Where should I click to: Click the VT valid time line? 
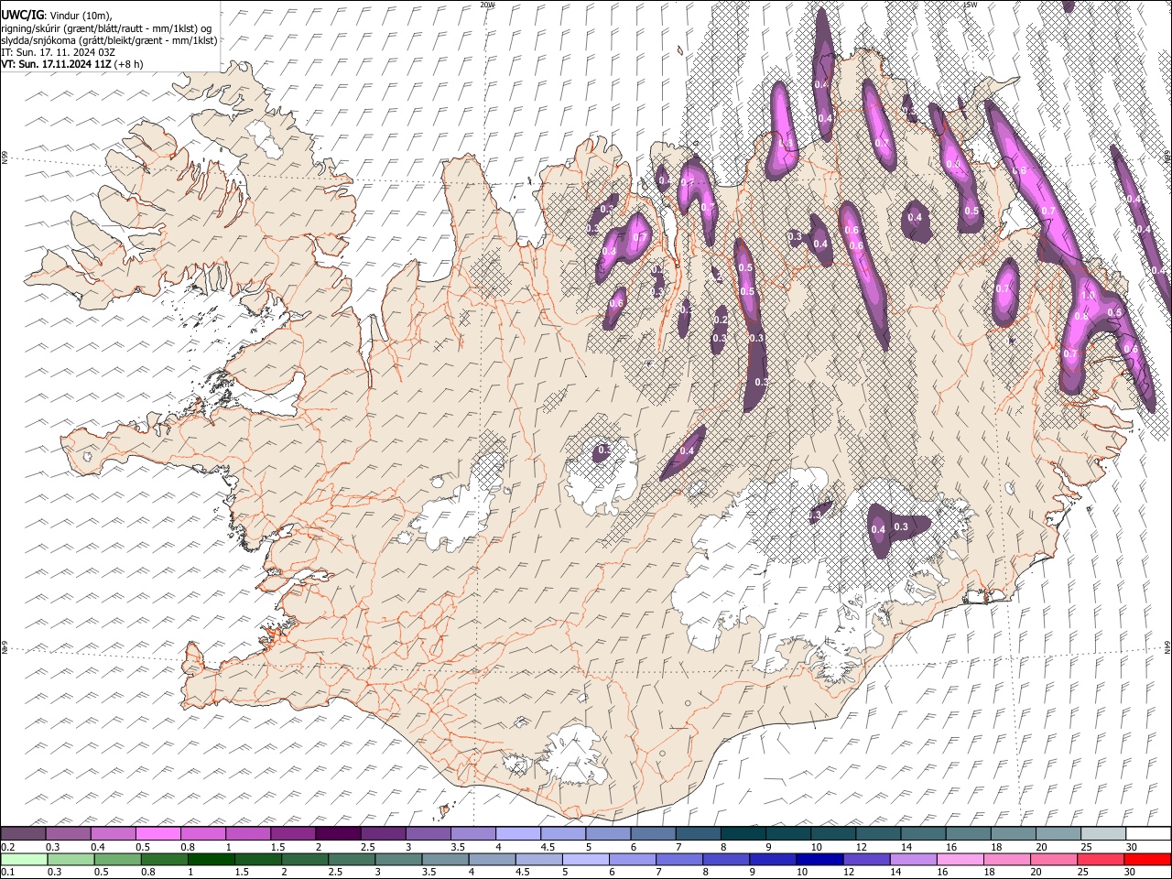coord(71,64)
